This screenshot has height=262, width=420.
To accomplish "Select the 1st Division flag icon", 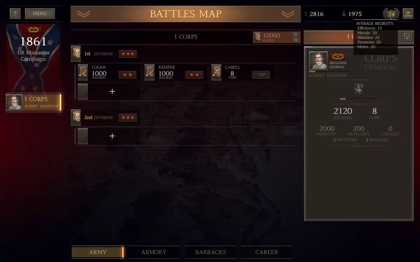I will coord(76,54).
